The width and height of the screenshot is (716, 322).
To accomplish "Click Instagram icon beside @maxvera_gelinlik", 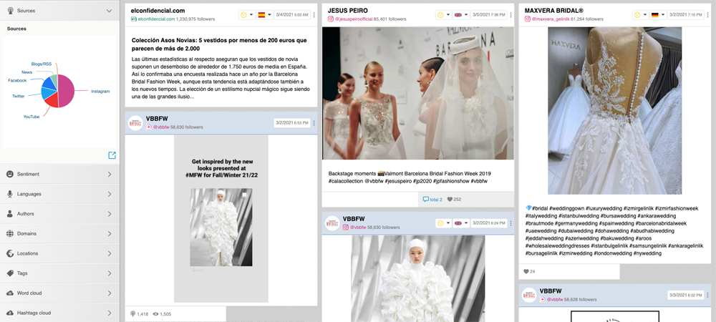I will coord(528,19).
